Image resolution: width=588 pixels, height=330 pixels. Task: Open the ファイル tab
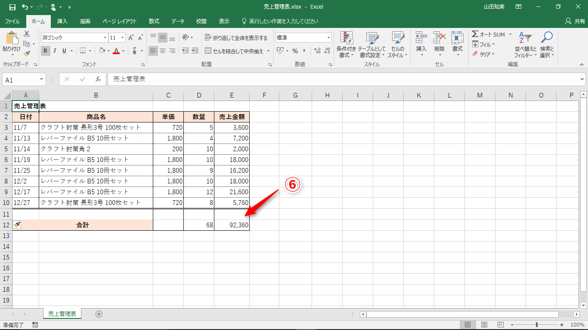[x=12, y=21]
